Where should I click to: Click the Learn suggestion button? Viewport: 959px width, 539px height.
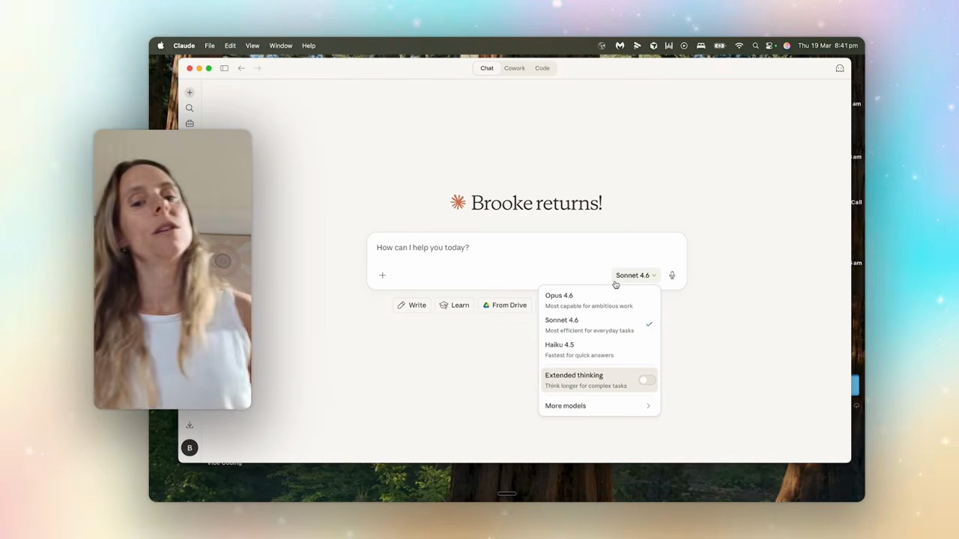coord(455,305)
